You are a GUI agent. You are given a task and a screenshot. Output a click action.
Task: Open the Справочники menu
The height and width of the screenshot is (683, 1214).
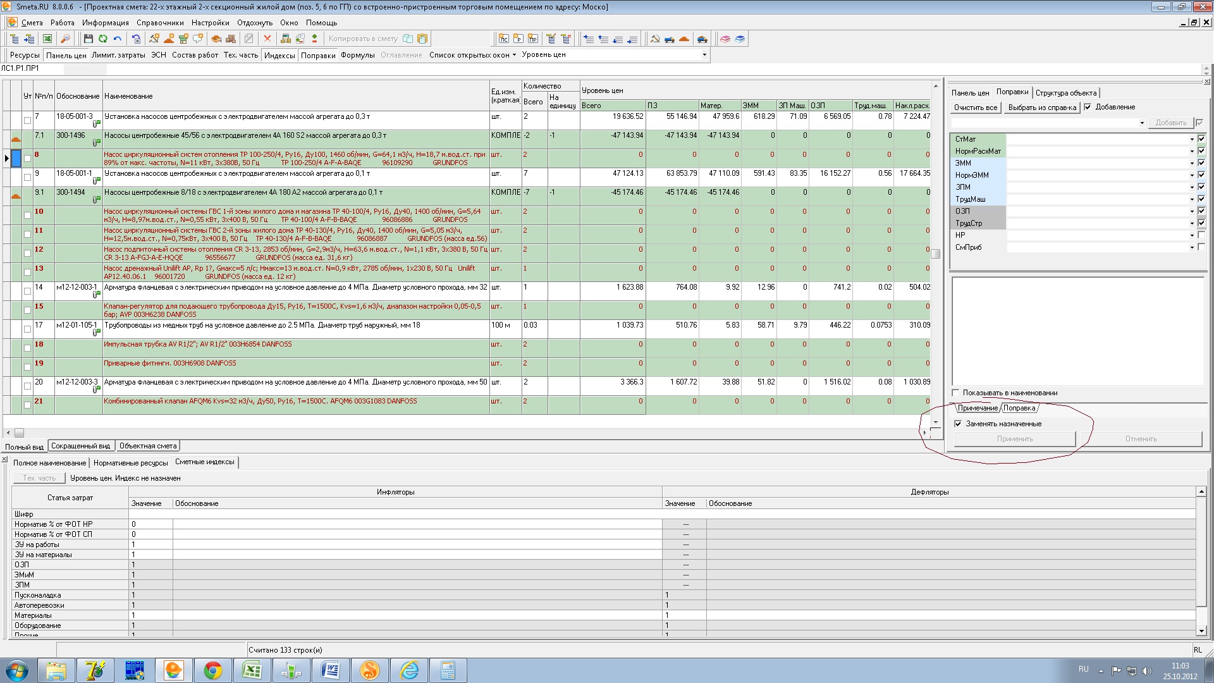(x=160, y=23)
